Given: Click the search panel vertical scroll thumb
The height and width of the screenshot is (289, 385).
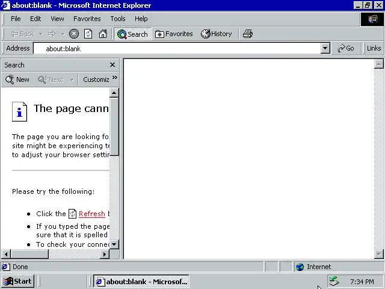Looking at the screenshot, I should tap(114, 126).
